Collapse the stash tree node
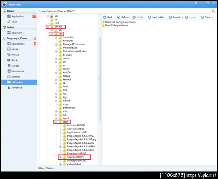218x179 pixels. [56, 122]
